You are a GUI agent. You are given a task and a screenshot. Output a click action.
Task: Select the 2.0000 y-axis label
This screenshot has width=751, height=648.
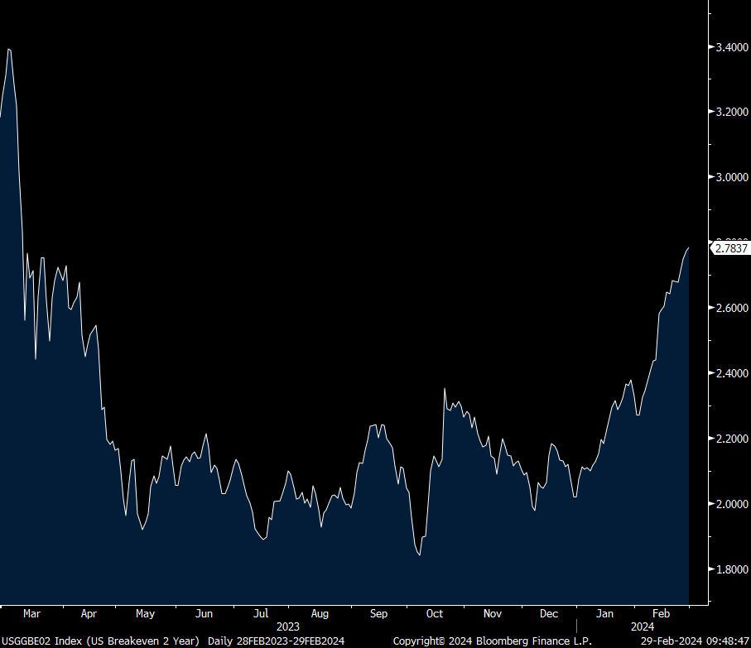[732, 504]
